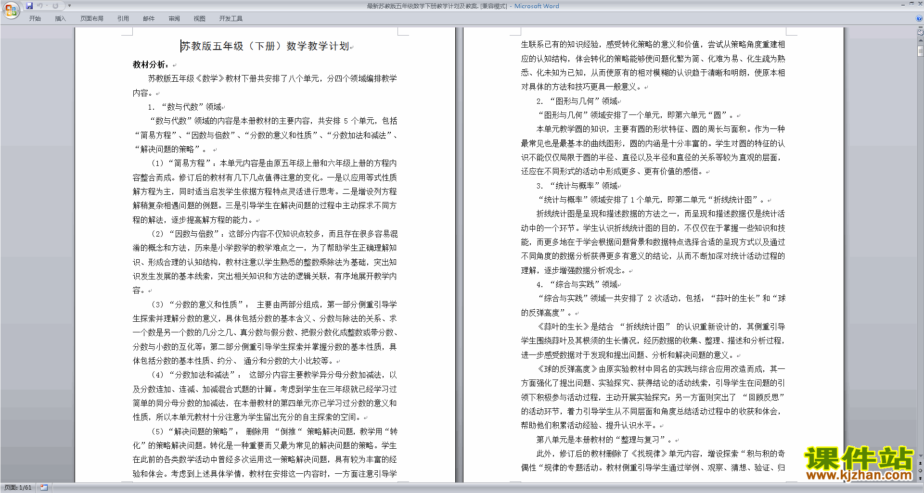Click the paragraph starting 《蒜叶的生长》是结合
Screen dimensions: 924x493
(653, 341)
